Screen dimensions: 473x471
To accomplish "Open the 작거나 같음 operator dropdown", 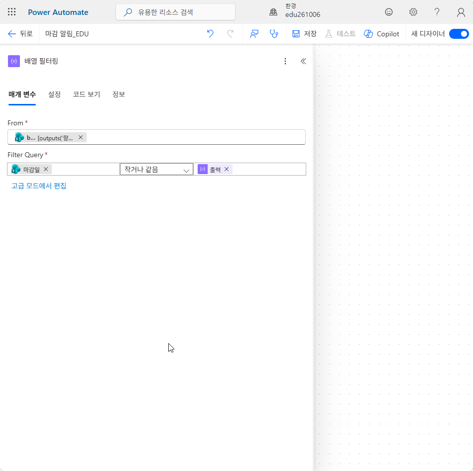I will pos(156,170).
